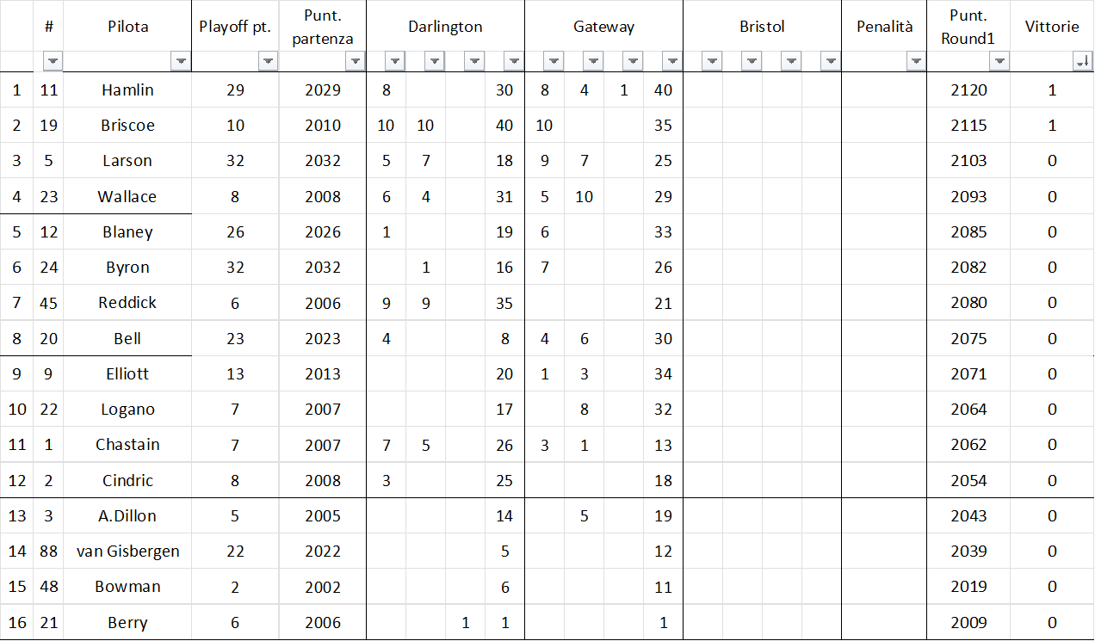
Task: Open the rightmost filter arrow under Bristol
Action: tap(831, 62)
